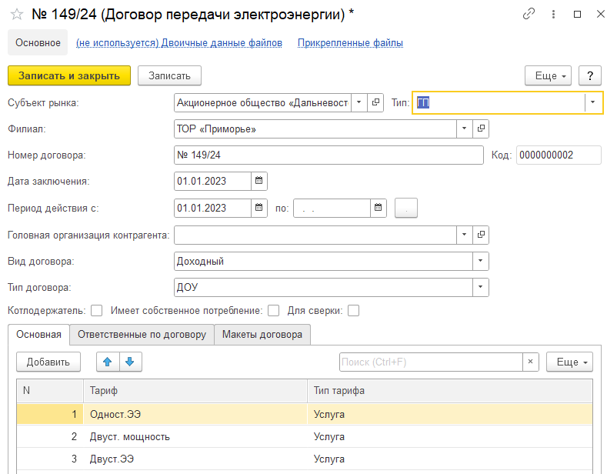Enable Котлодержатель checkbox
The image size is (607, 474).
click(97, 311)
